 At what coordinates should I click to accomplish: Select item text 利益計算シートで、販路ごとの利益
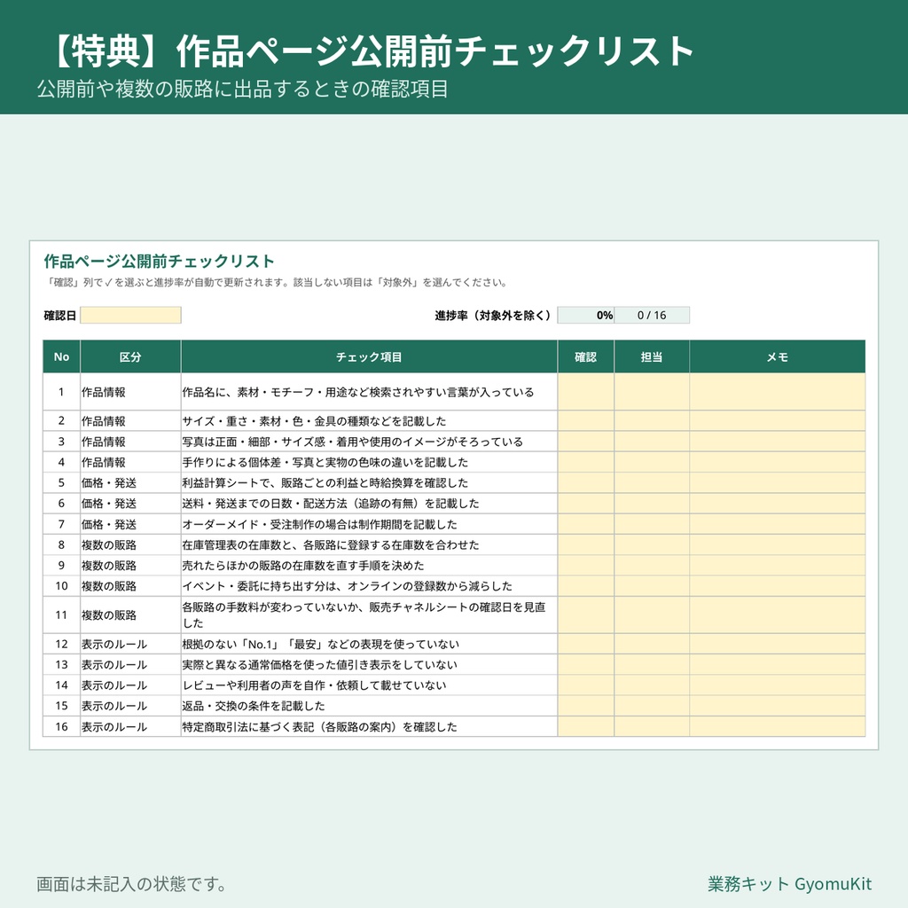[x=325, y=483]
